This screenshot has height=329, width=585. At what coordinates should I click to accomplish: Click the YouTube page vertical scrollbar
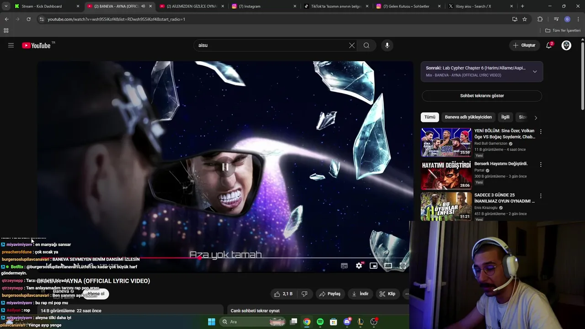582,75
